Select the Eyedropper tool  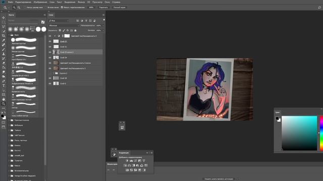click(x=4, y=40)
